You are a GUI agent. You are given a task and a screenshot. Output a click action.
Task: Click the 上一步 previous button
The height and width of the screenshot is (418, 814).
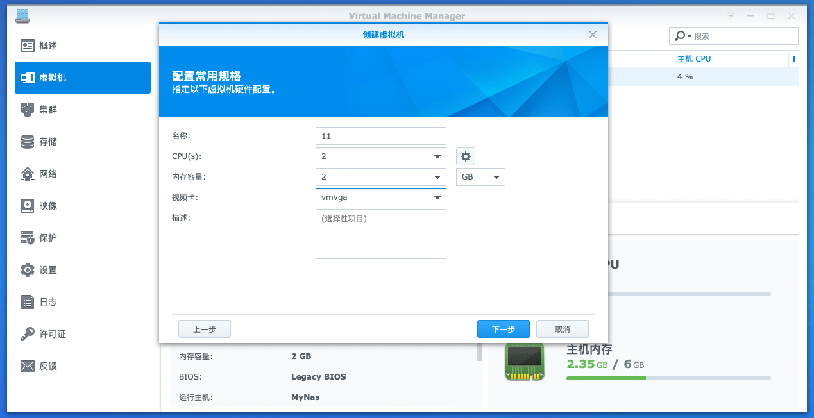click(x=204, y=328)
